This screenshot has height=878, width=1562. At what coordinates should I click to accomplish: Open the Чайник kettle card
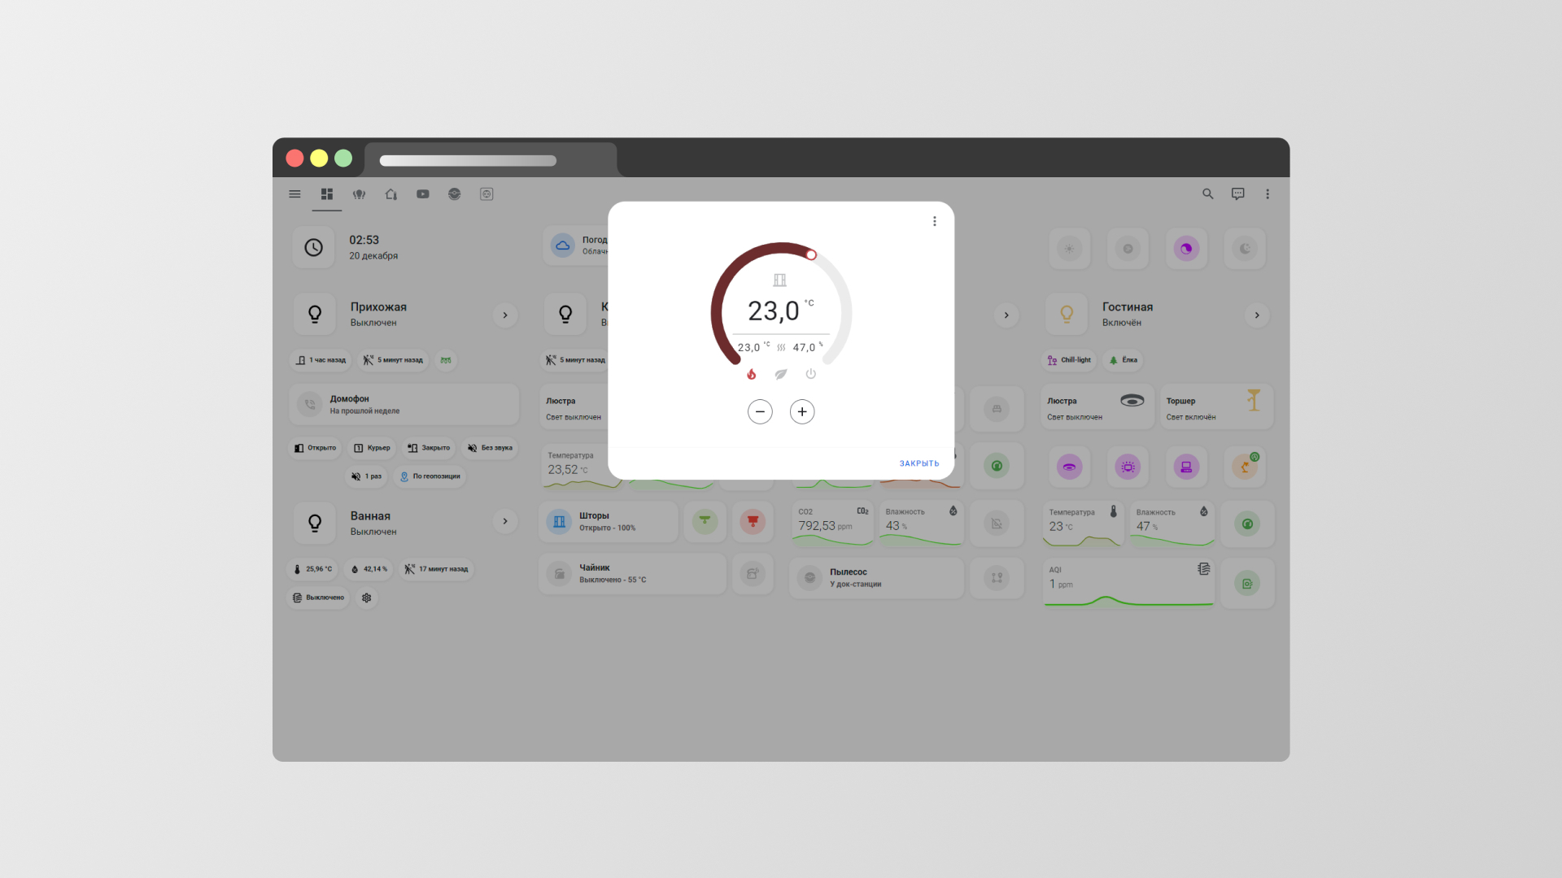click(632, 574)
